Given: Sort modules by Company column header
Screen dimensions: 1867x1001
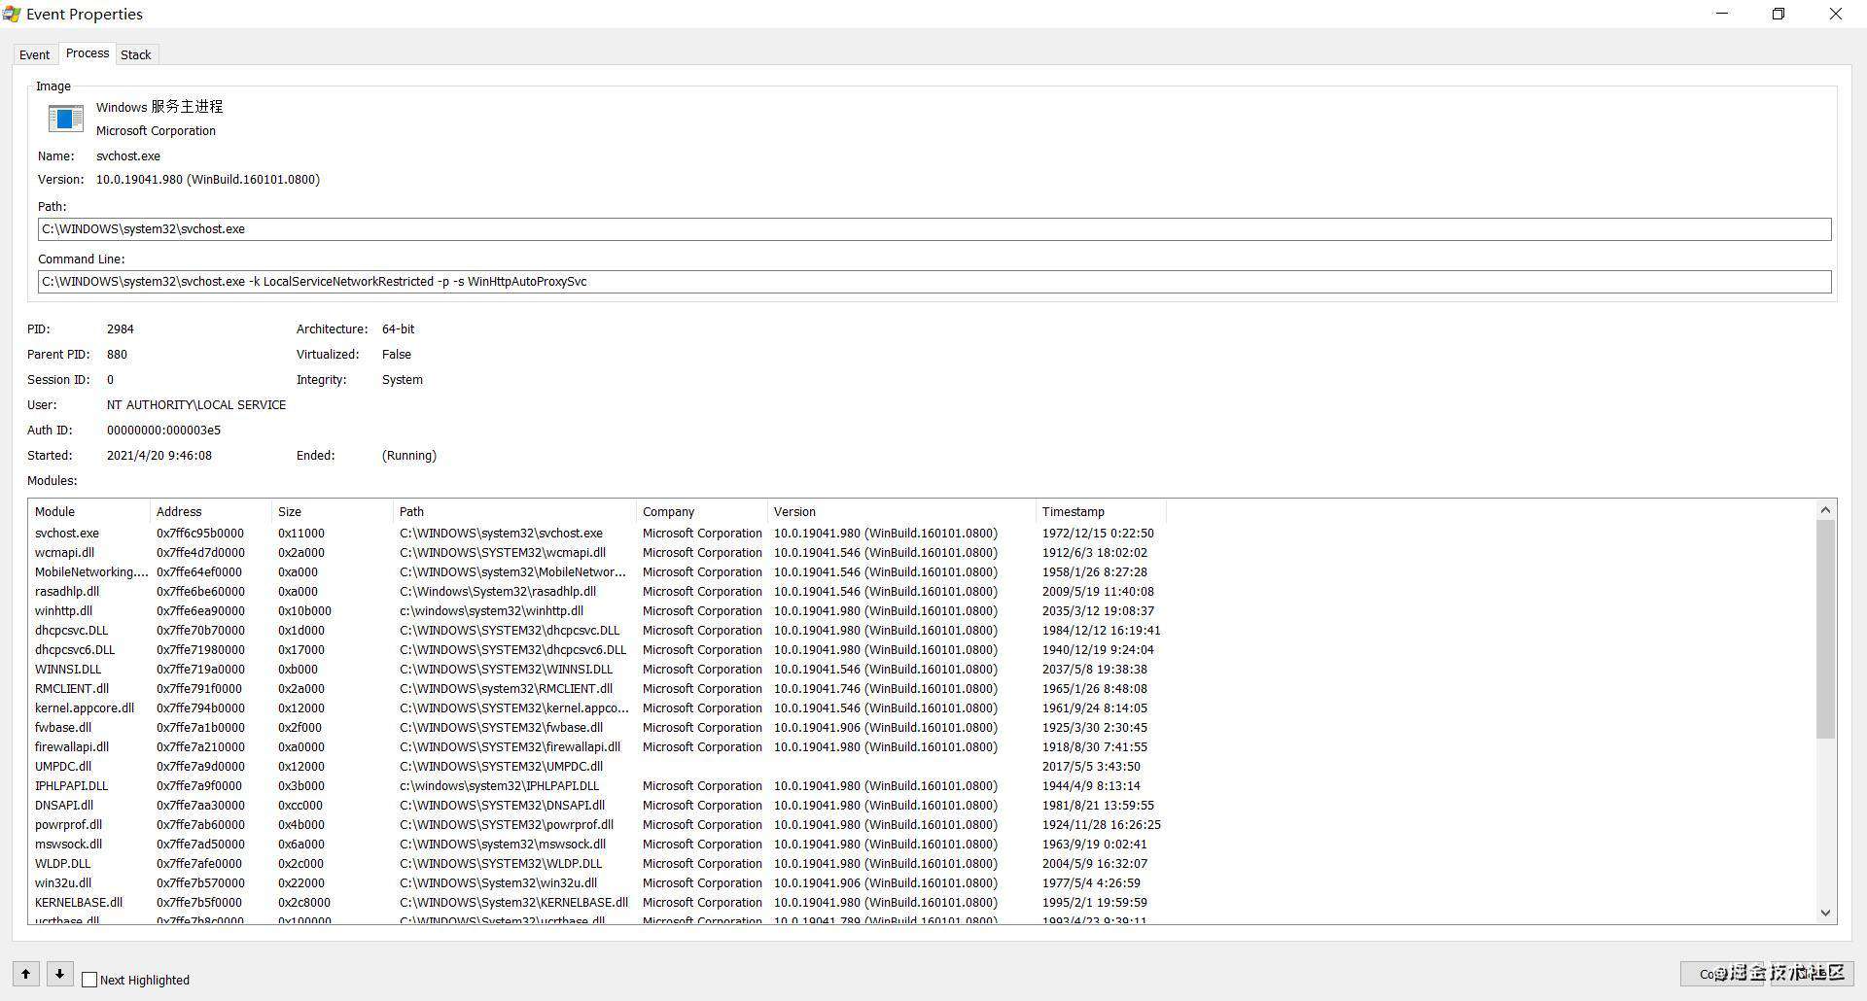Looking at the screenshot, I should pyautogui.click(x=702, y=511).
